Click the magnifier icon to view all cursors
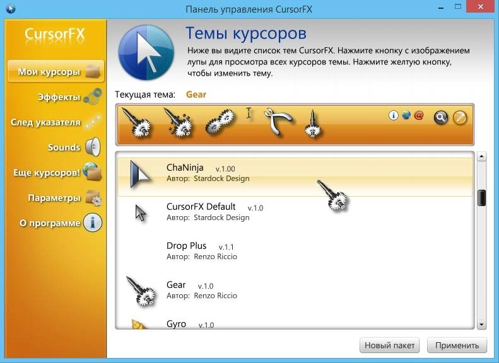 coord(441,118)
